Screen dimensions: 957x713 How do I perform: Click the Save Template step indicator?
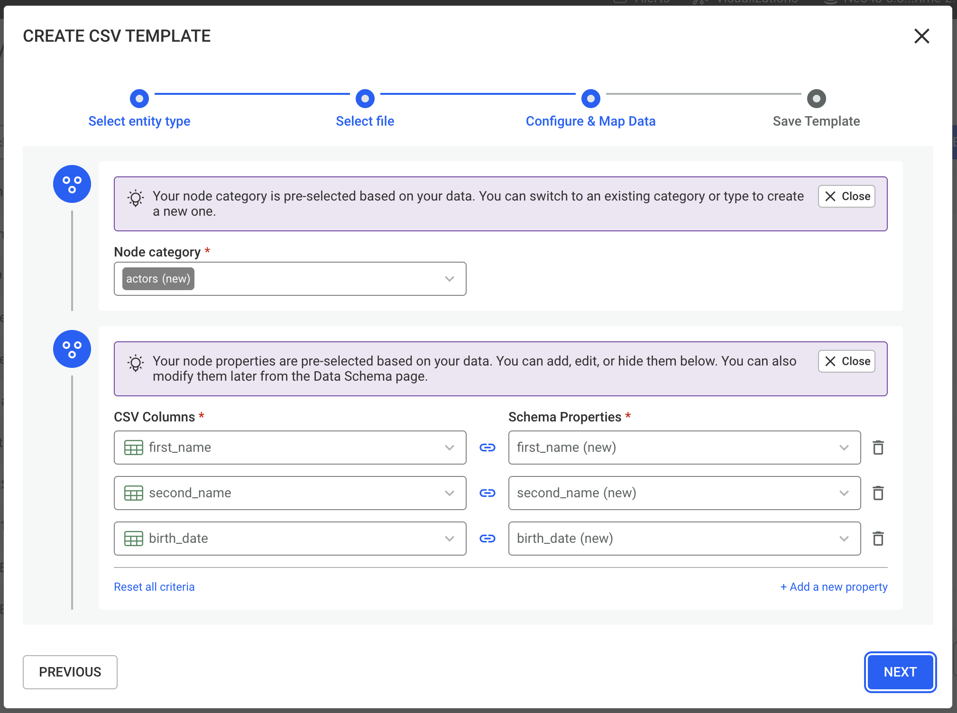point(816,99)
